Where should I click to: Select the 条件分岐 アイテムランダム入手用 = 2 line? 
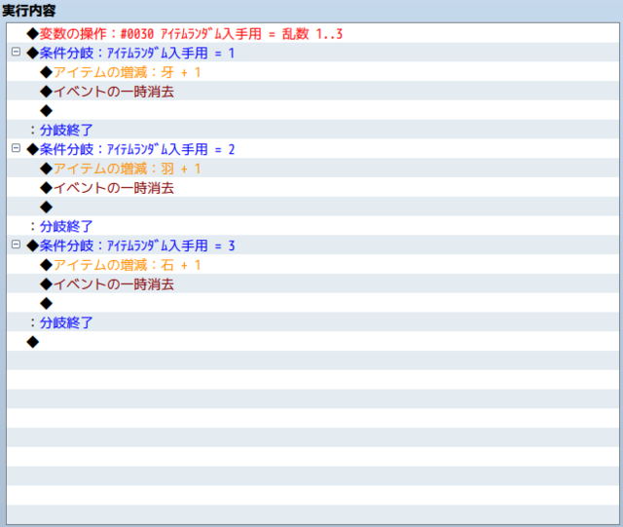[312, 149]
